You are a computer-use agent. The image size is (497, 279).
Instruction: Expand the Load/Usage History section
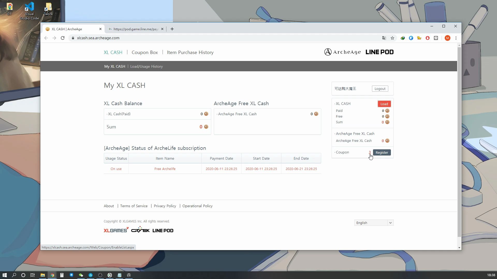pos(147,66)
